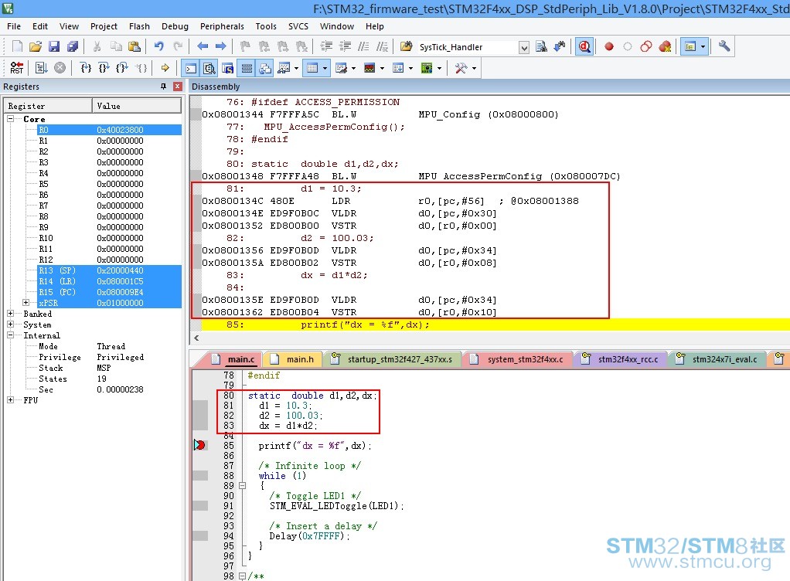Click the Kill All Breakpoints icon
The width and height of the screenshot is (790, 581).
tap(665, 47)
